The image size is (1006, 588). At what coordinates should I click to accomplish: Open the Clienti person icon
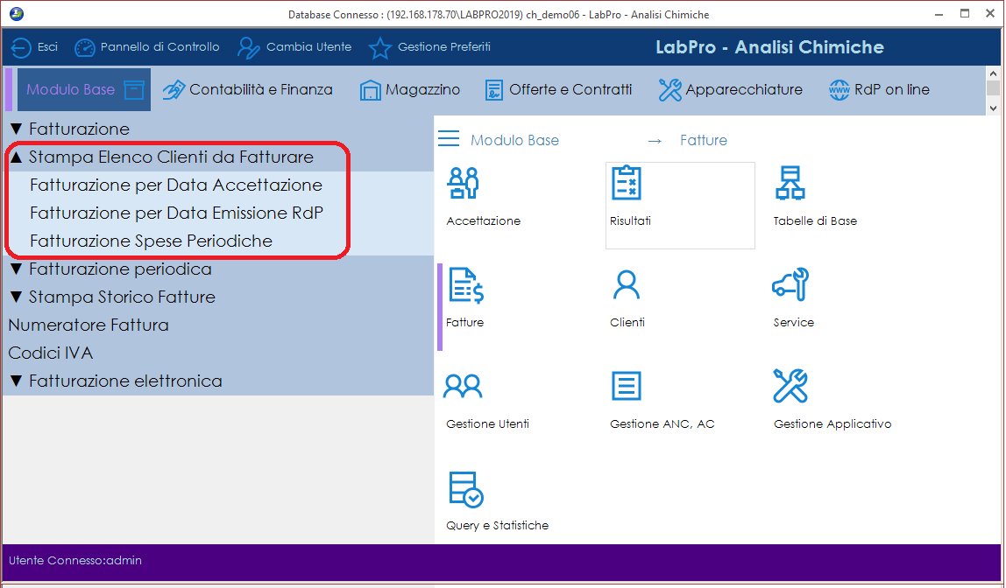click(627, 285)
